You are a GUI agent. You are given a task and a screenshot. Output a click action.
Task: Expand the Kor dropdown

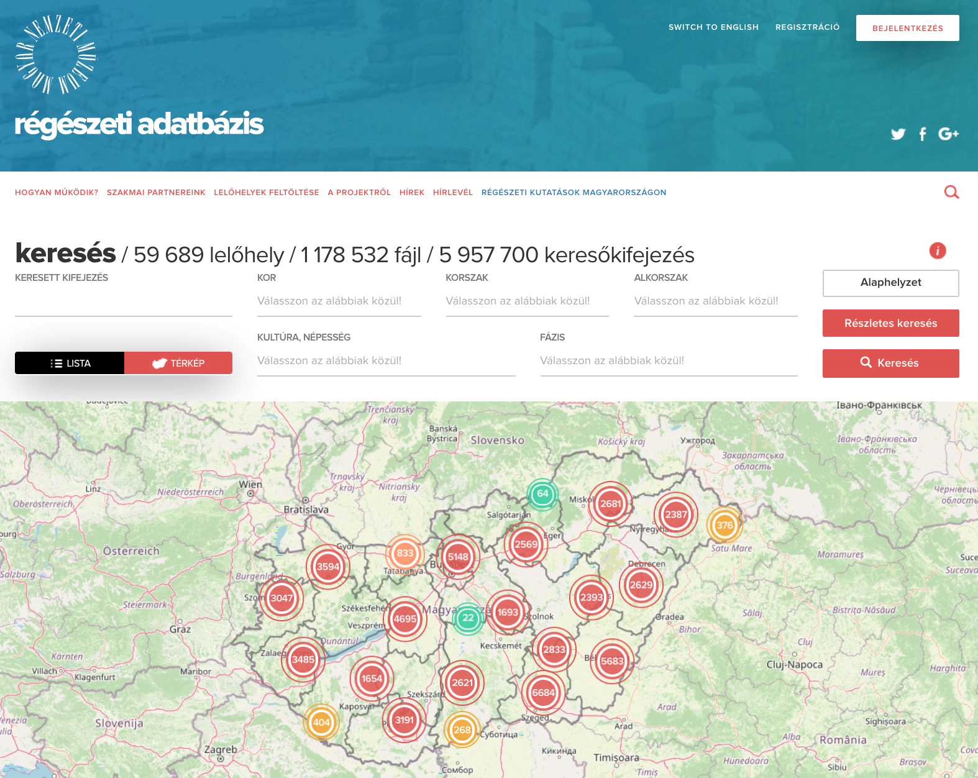tap(339, 301)
